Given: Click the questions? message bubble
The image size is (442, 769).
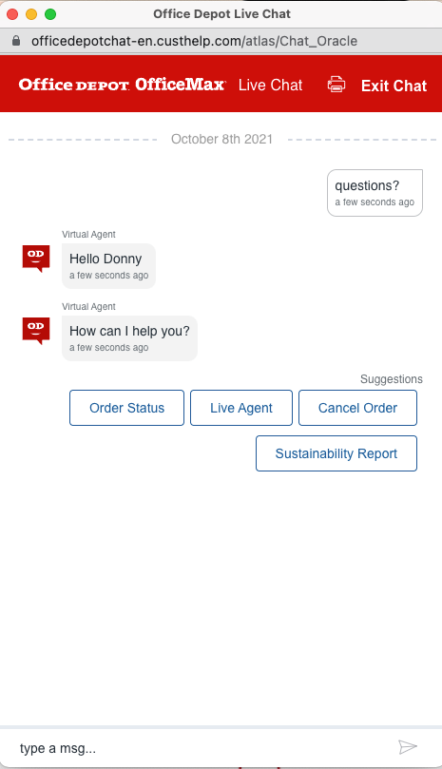Looking at the screenshot, I should [x=375, y=193].
